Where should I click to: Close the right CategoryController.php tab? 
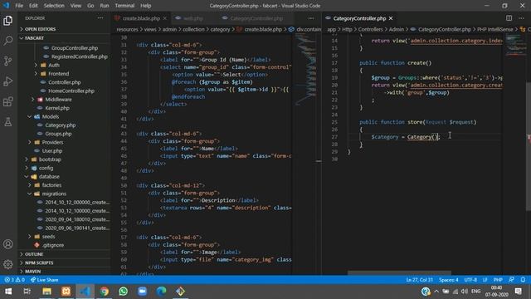[x=391, y=18]
